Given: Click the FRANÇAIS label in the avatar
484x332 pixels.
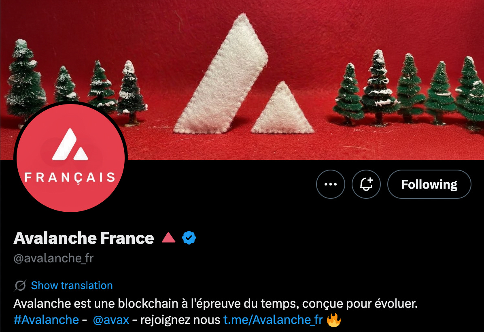Looking at the screenshot, I should (x=70, y=178).
